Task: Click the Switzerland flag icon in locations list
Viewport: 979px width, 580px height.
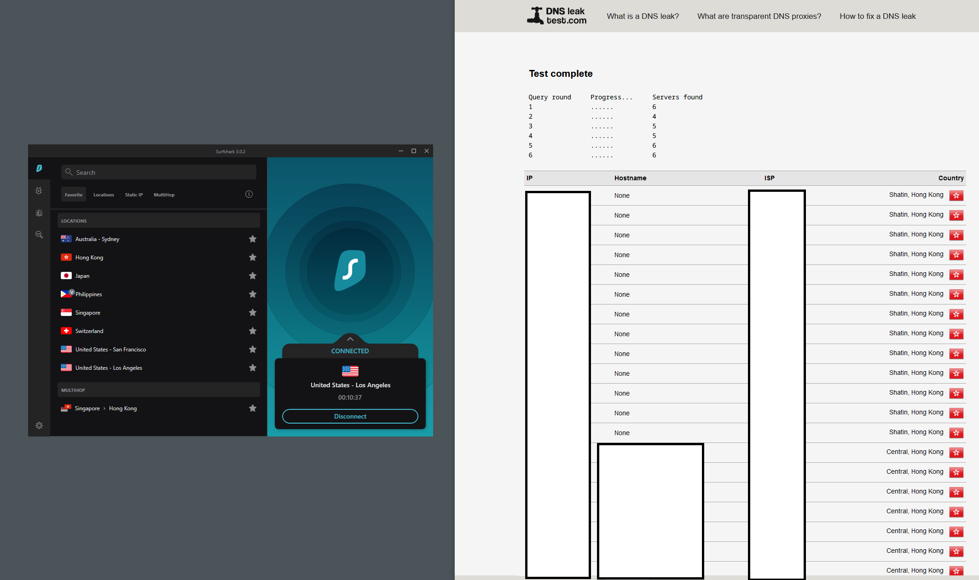Action: 66,331
